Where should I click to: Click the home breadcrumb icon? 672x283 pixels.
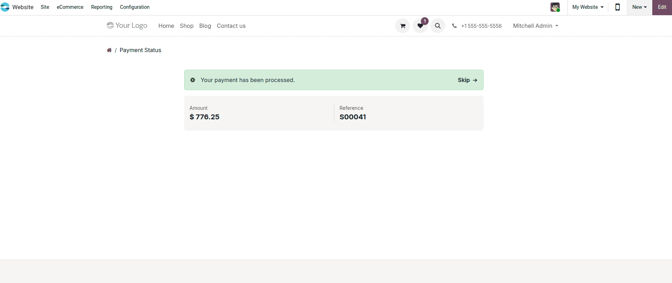(109, 50)
